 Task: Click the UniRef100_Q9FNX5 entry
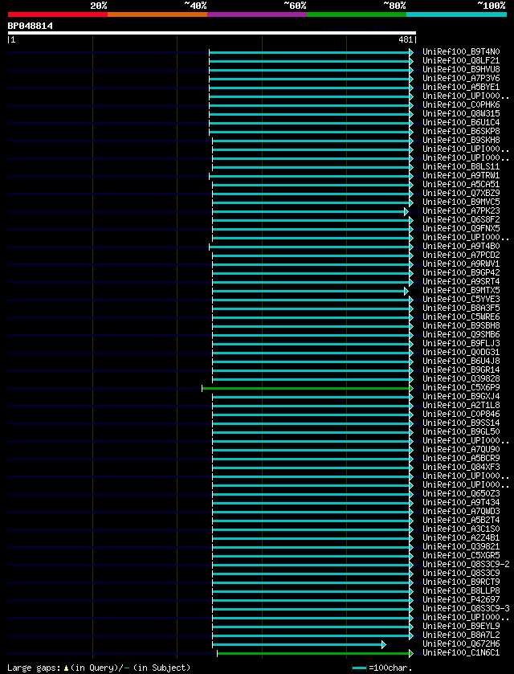coord(461,229)
